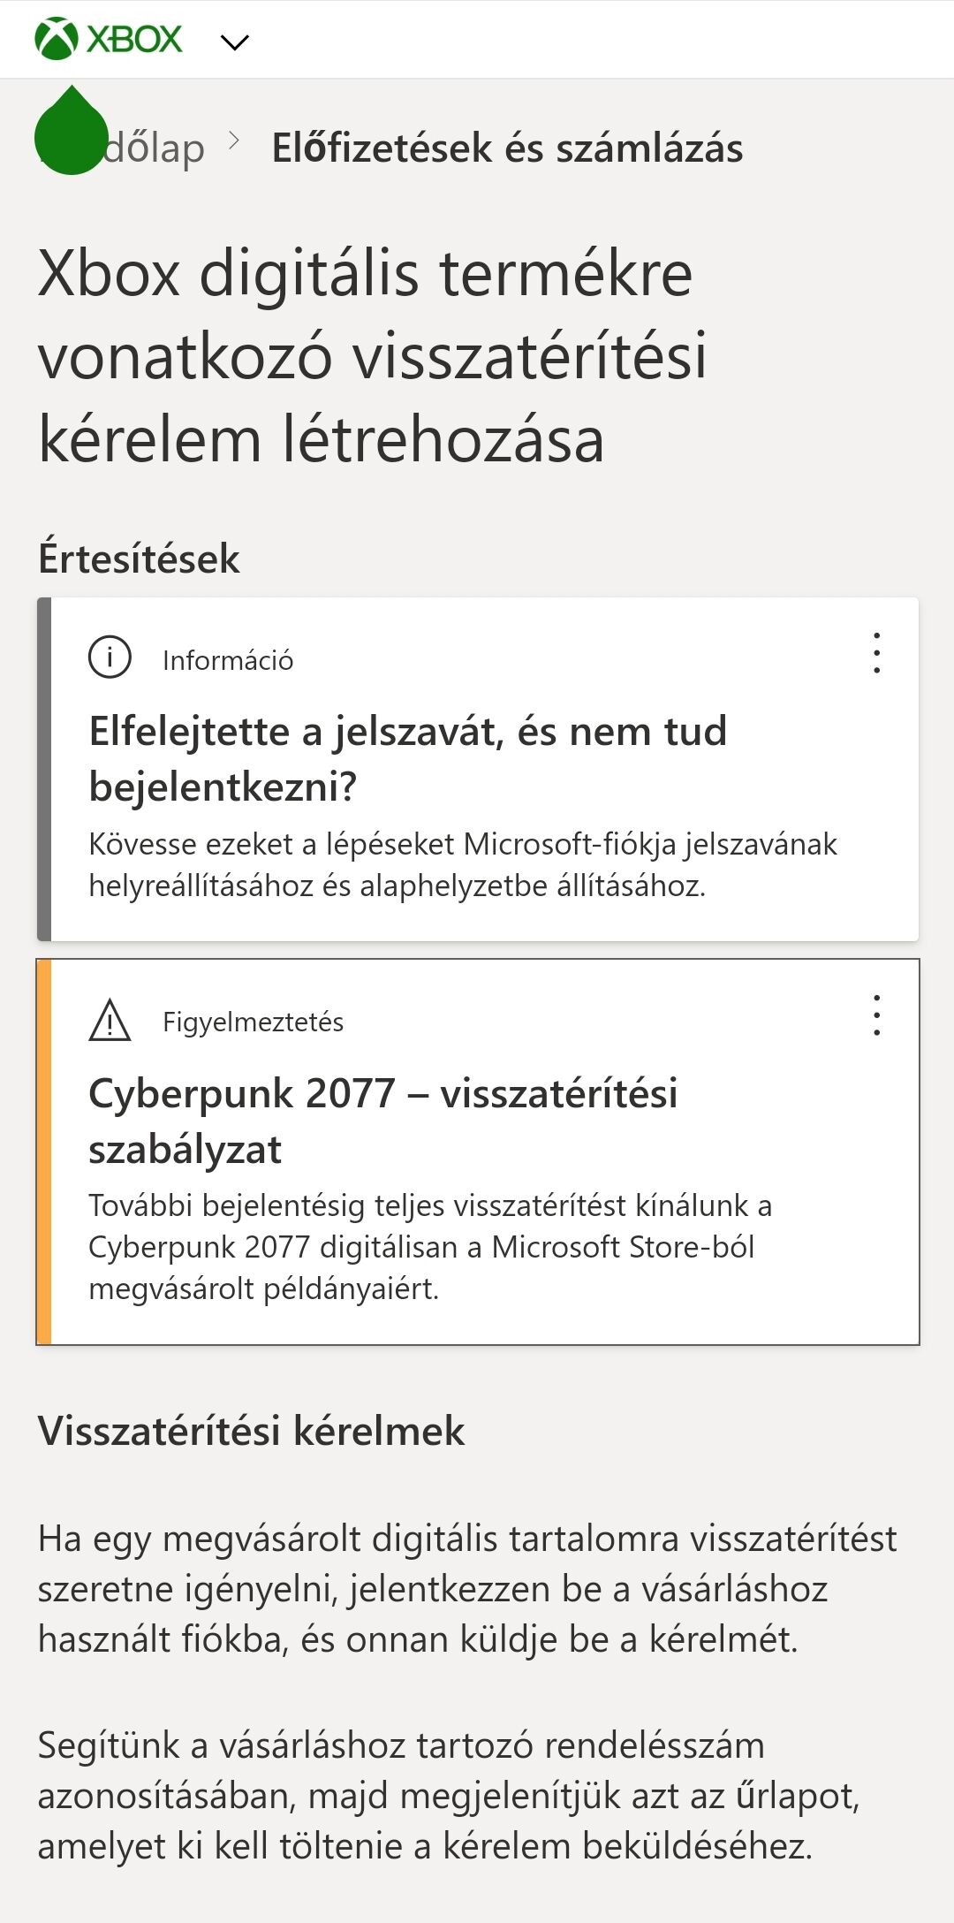Viewport: 954px width, 1923px height.
Task: Click the circled info icon beside Információ
Action: point(110,657)
